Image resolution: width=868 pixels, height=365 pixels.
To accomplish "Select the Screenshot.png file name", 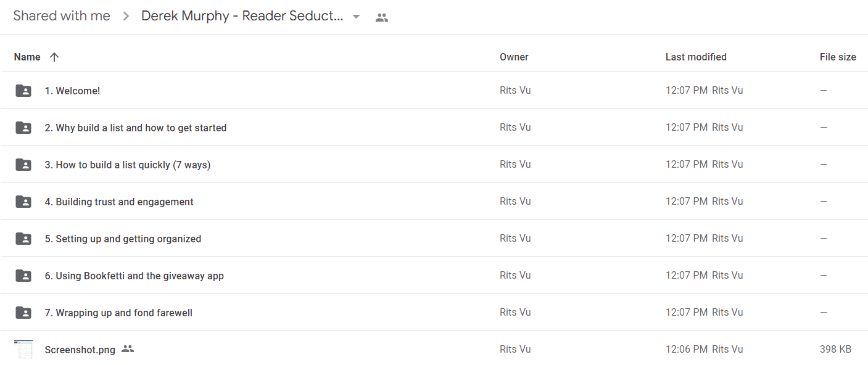I will point(80,350).
